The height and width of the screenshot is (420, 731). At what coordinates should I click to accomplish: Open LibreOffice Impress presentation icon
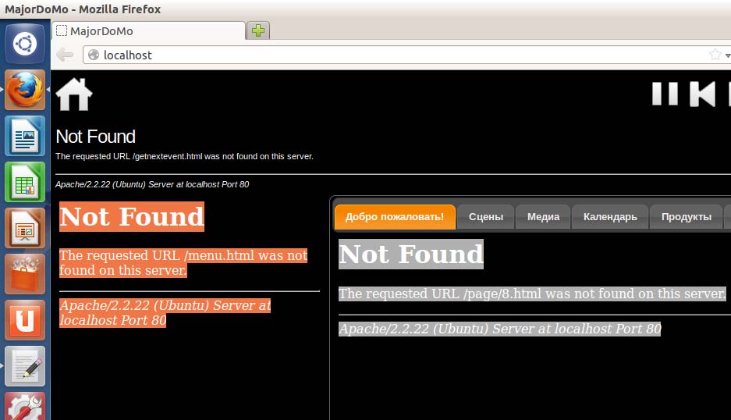coord(25,228)
